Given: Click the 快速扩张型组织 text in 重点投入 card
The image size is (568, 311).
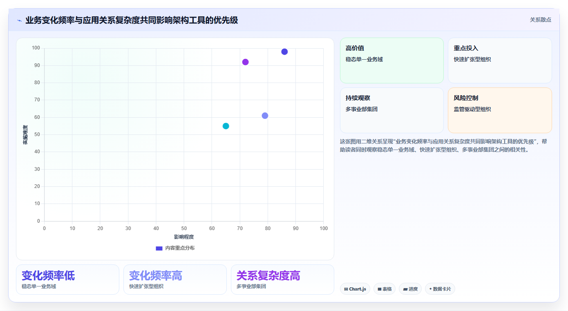Looking at the screenshot, I should [472, 59].
